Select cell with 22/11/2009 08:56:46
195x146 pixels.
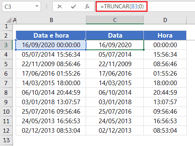51,64
